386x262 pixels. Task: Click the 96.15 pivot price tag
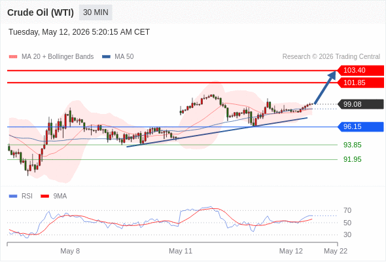pos(360,126)
